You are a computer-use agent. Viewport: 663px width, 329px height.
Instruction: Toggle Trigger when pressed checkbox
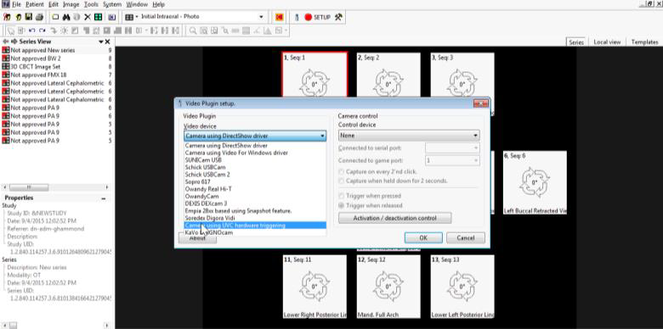point(341,196)
